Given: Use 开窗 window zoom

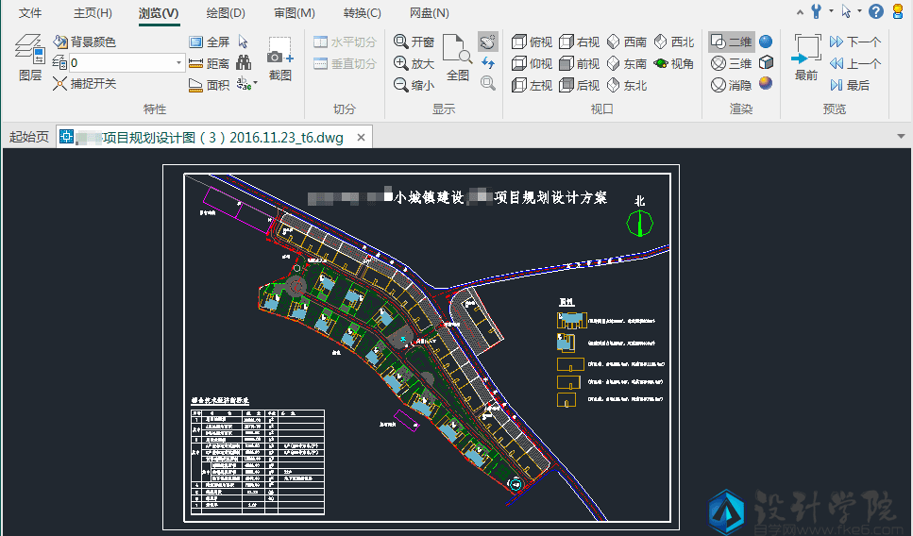Looking at the screenshot, I should pos(414,42).
